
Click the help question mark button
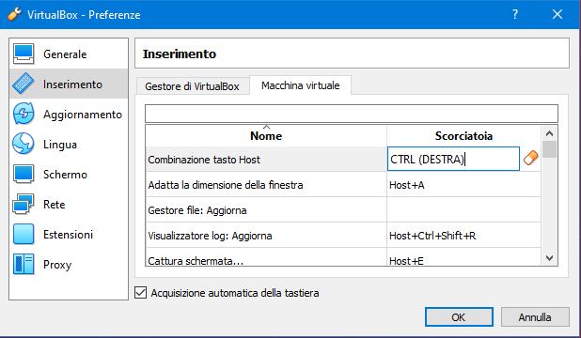(515, 14)
